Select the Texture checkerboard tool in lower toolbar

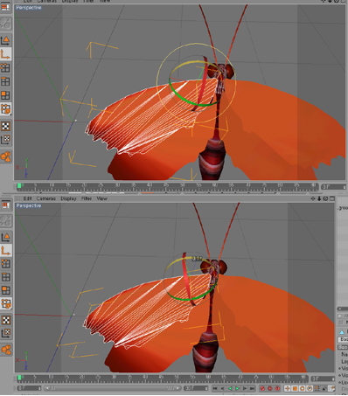pyautogui.click(x=6, y=320)
